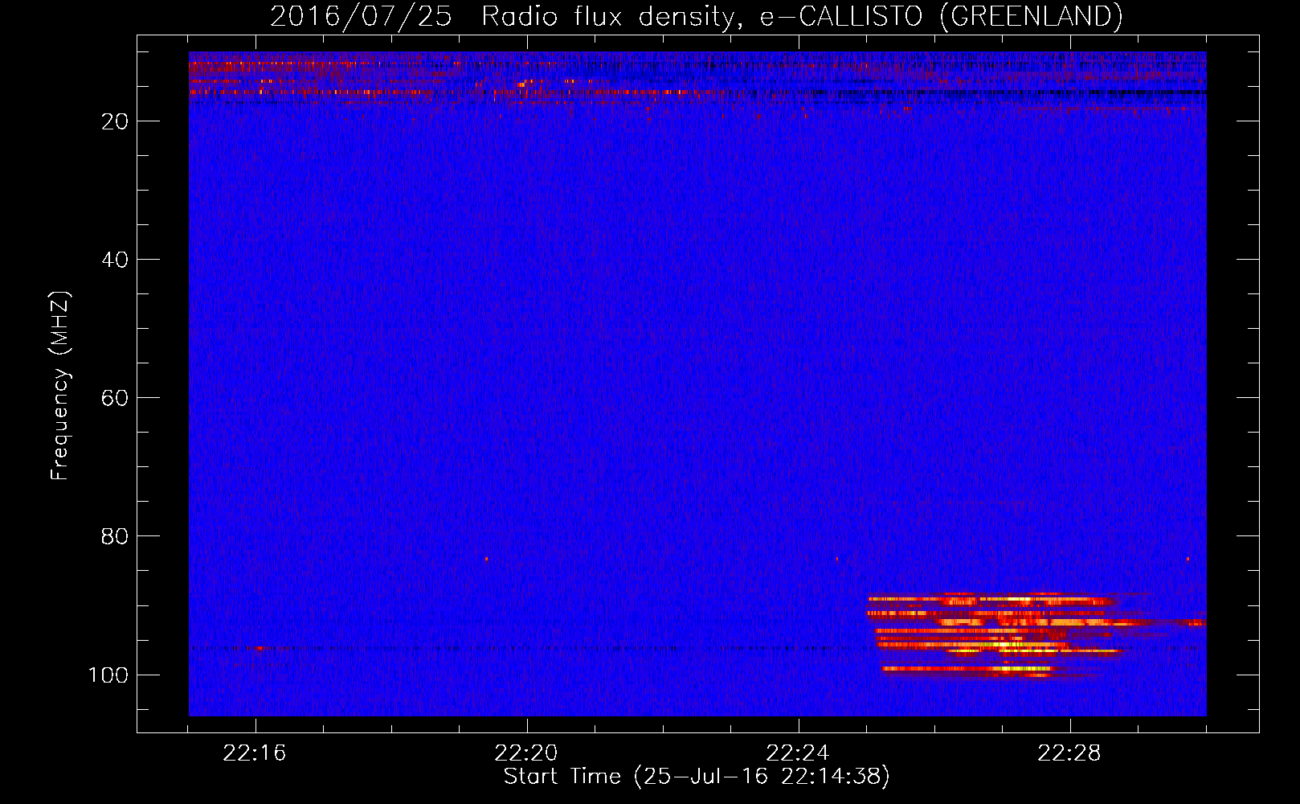This screenshot has height=804, width=1300.
Task: Click the 22:24 time tick label
Action: (x=798, y=753)
